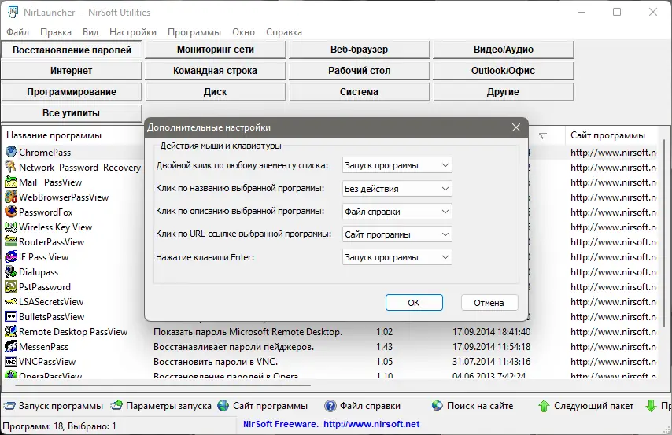Open the Окно menu
672x435 pixels.
[x=243, y=32]
